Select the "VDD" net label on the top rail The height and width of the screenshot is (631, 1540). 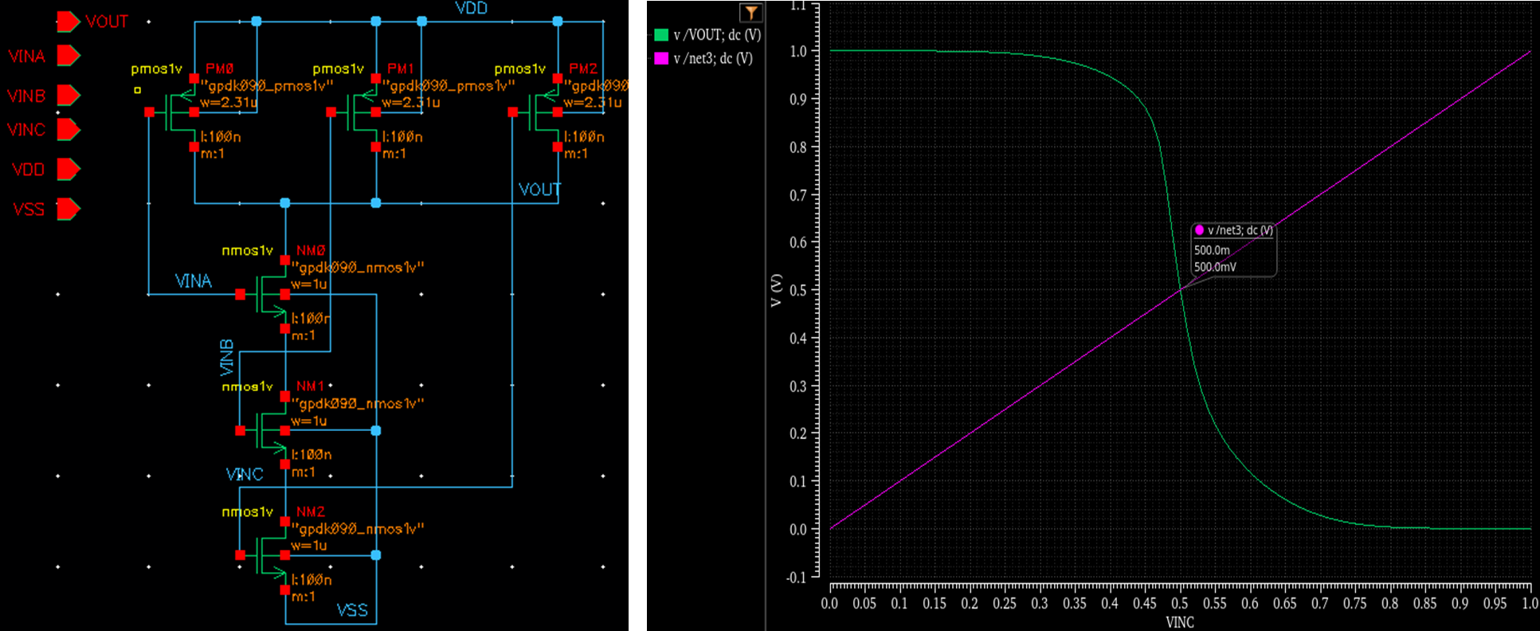click(x=472, y=8)
